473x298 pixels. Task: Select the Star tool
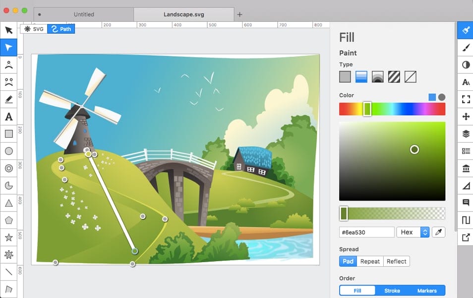[8, 237]
